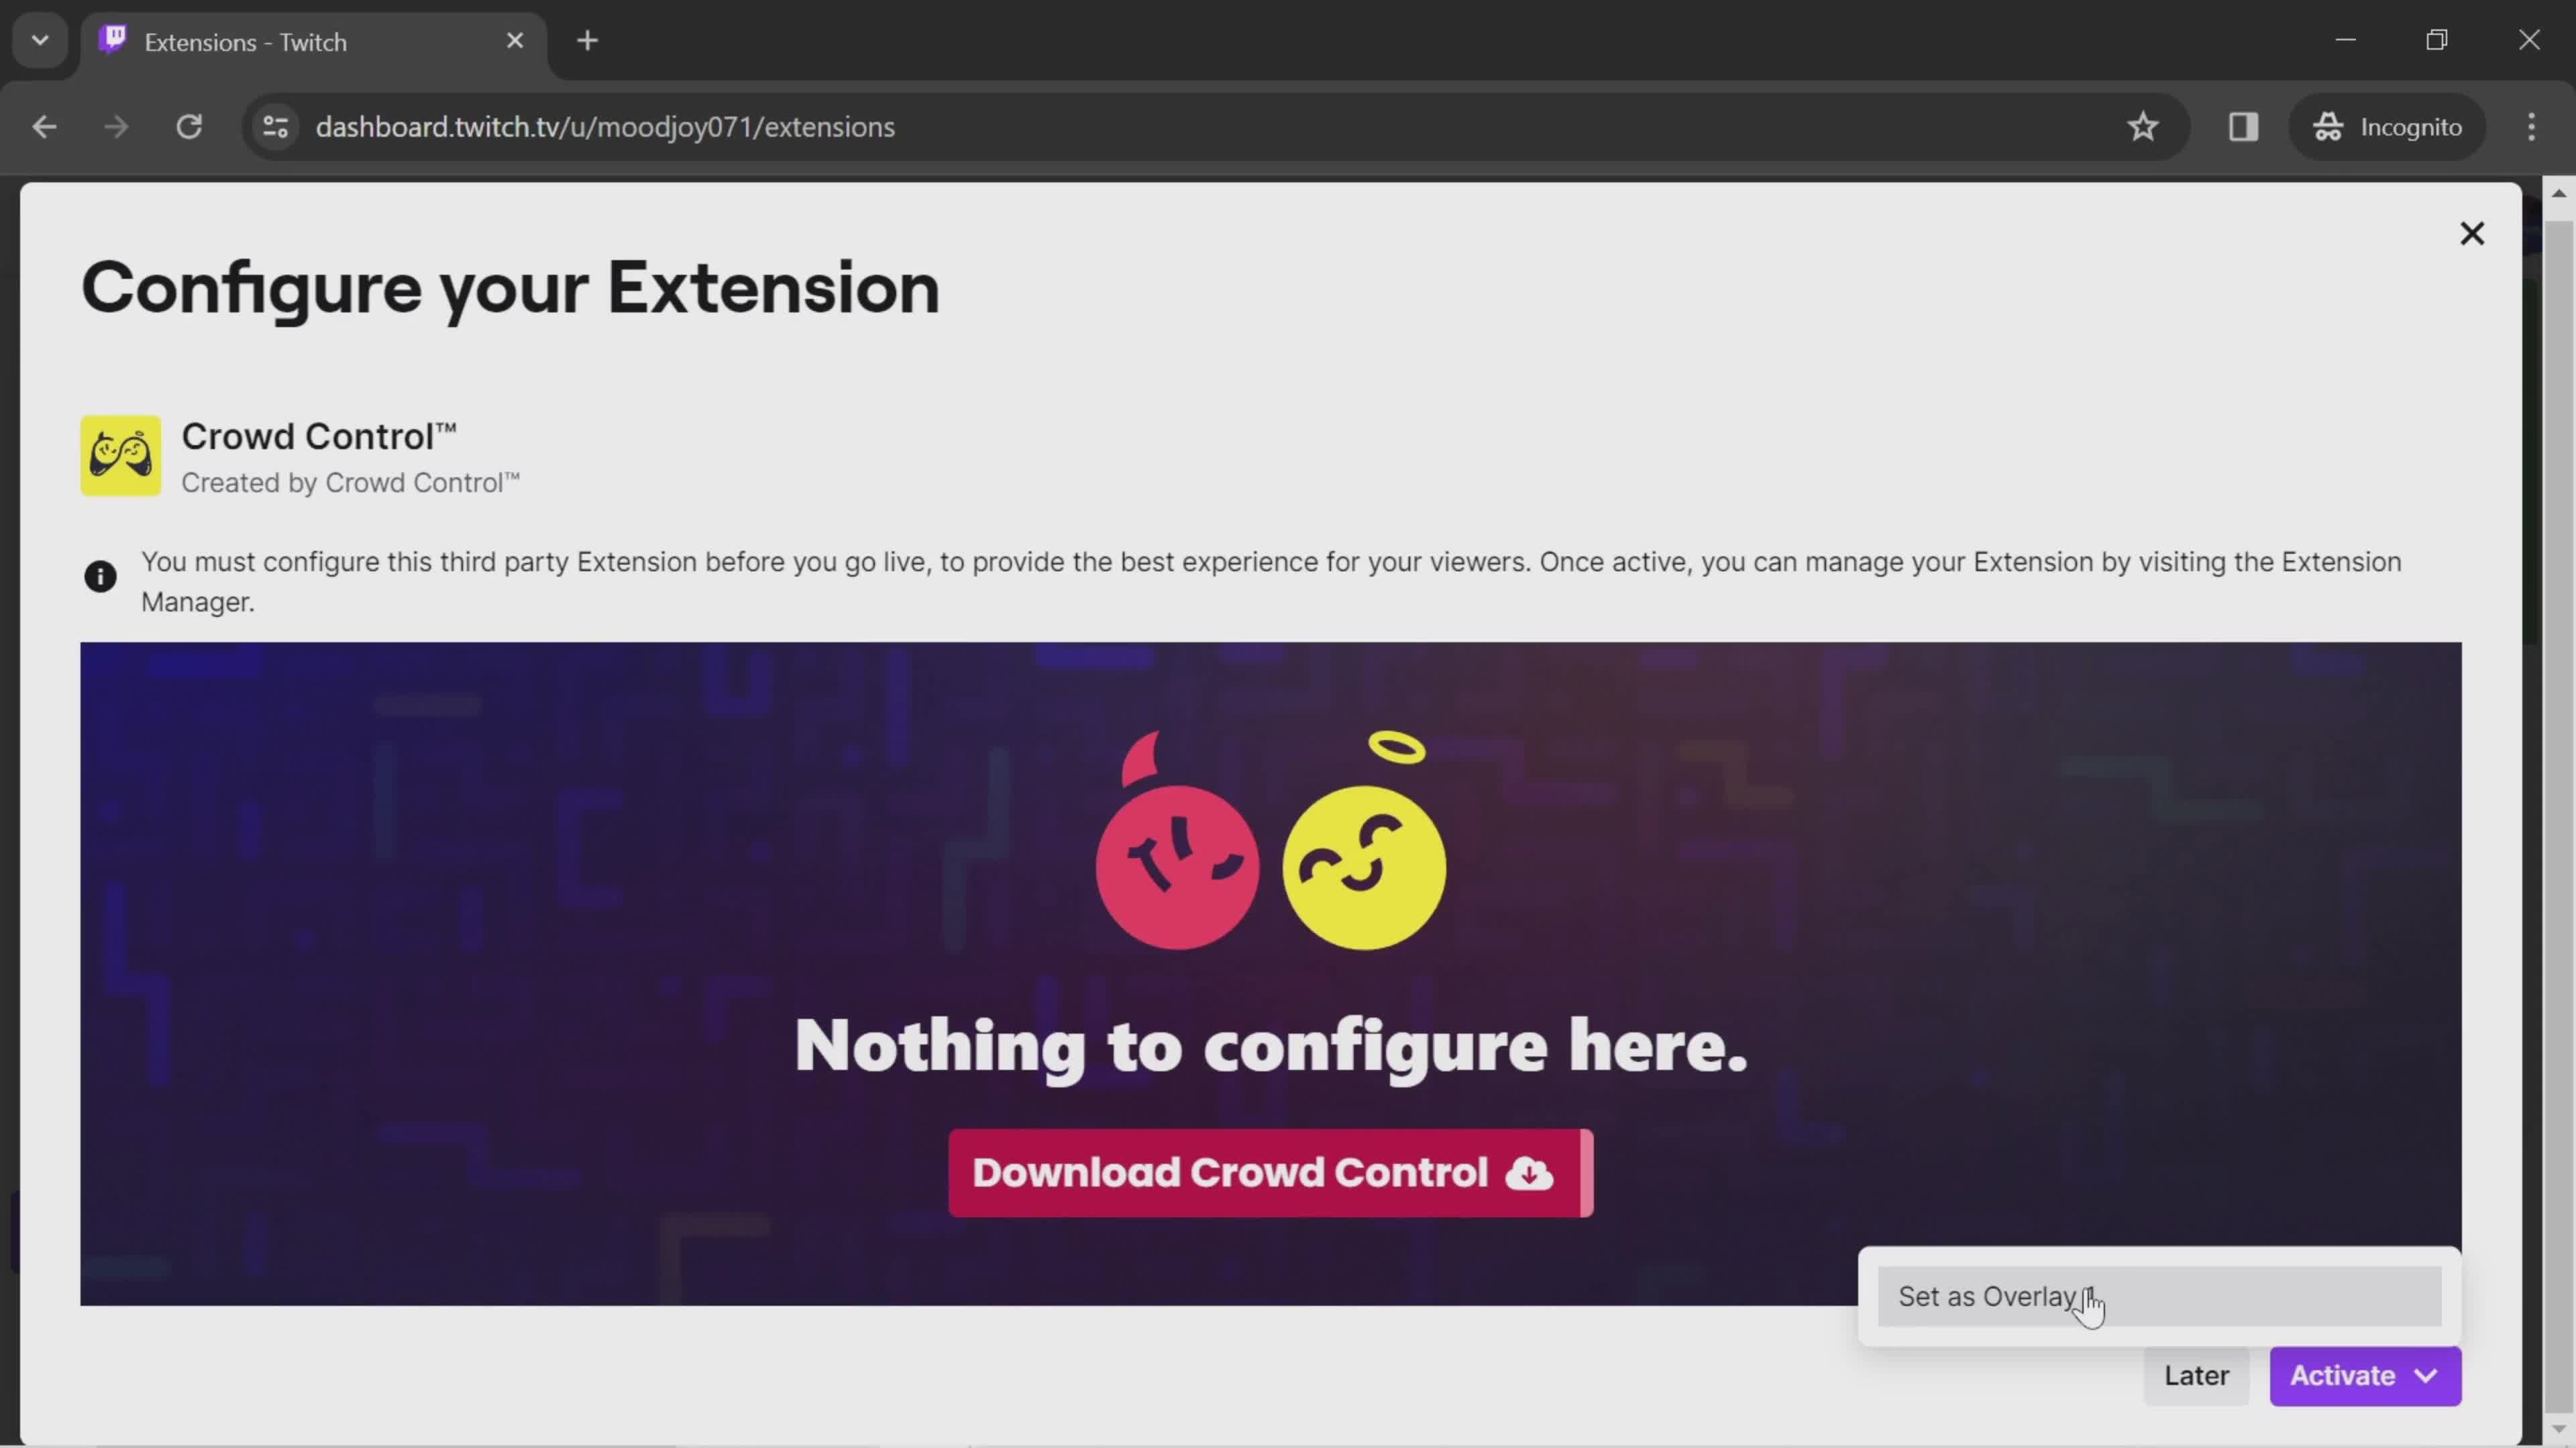This screenshot has width=2576, height=1448.
Task: Click the yellow angel face graphic
Action: coord(1364,841)
